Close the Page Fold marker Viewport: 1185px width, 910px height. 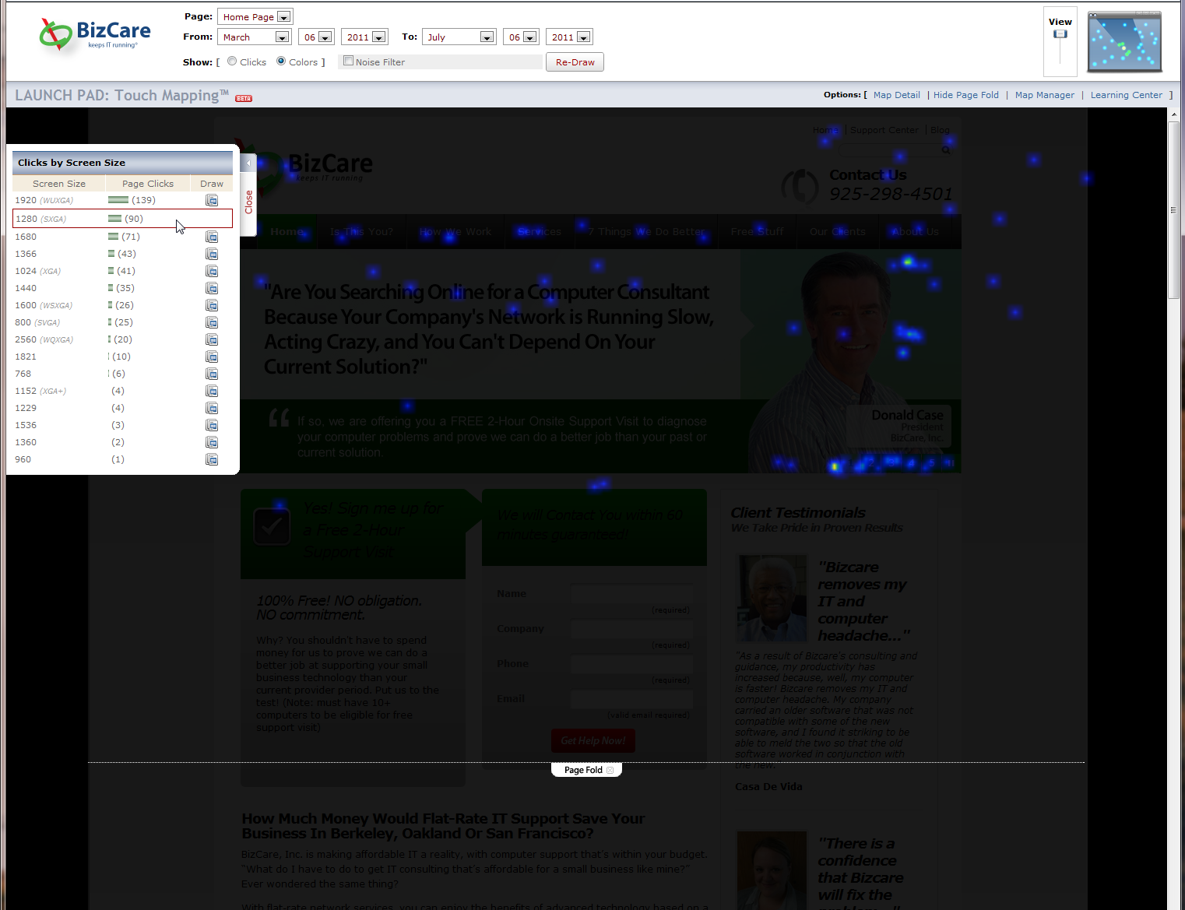tap(610, 770)
